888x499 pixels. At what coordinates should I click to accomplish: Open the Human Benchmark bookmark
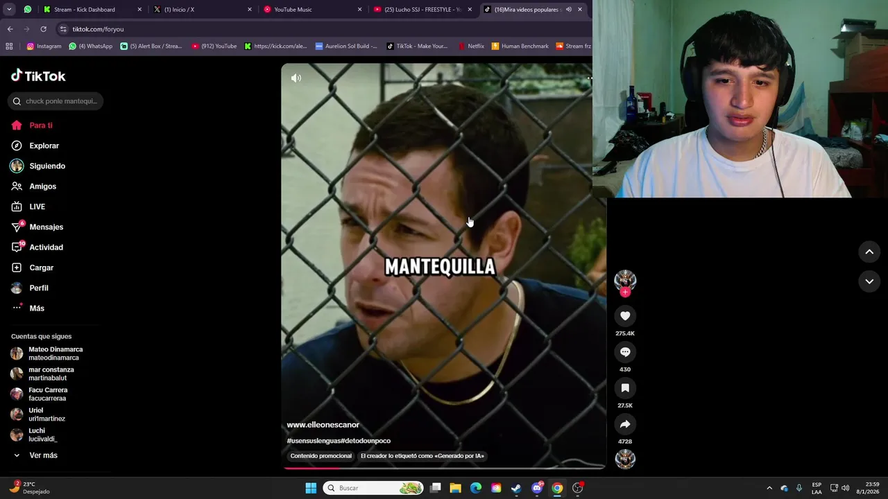pos(520,46)
